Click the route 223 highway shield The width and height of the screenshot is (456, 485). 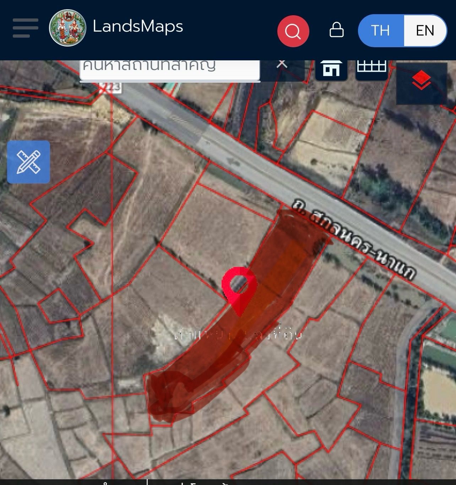click(111, 87)
